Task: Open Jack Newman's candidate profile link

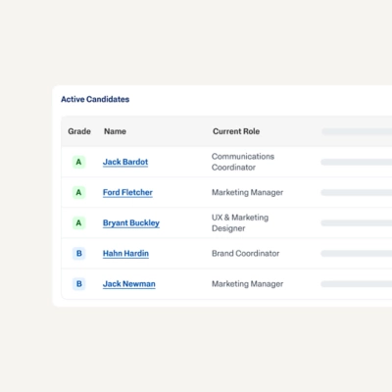Action: click(x=129, y=284)
